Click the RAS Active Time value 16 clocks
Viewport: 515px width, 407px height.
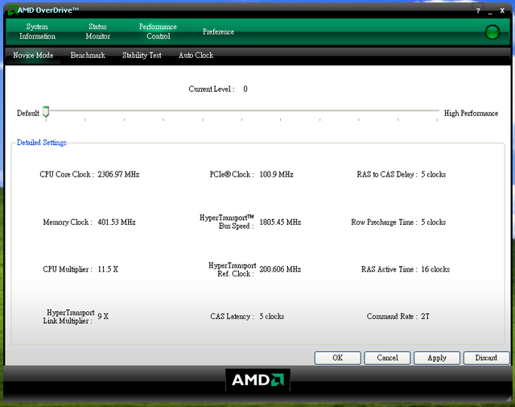(x=435, y=269)
